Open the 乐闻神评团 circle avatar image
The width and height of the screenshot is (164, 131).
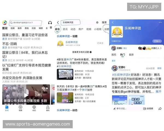(117, 32)
